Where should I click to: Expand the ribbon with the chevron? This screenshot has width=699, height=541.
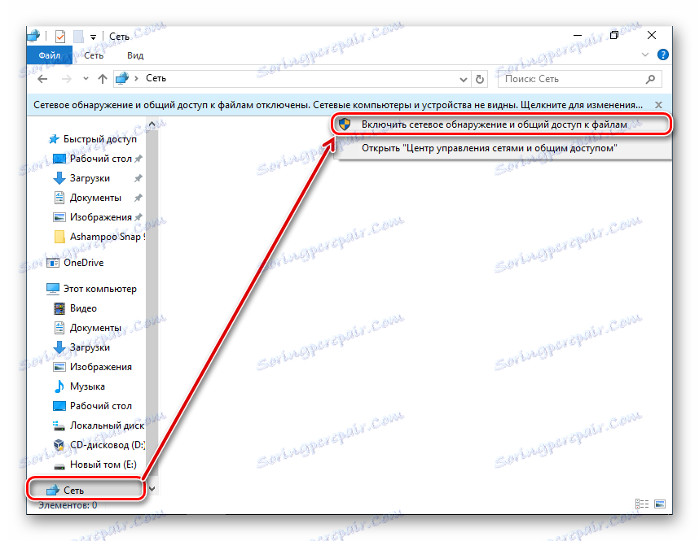pos(645,55)
